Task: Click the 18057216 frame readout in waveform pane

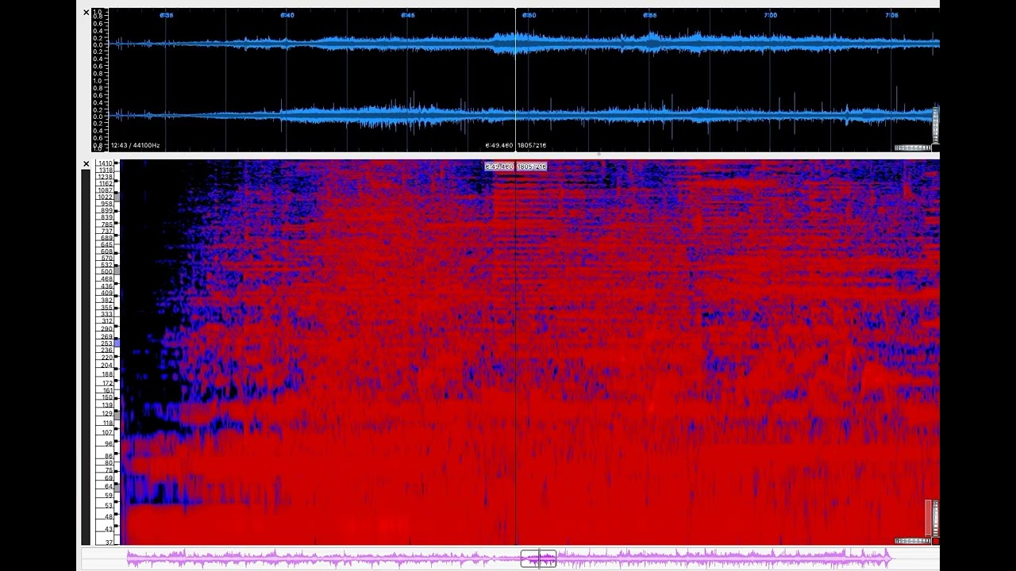Action: [532, 145]
